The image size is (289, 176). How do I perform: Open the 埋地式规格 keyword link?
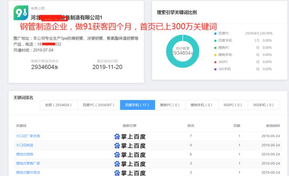25,154
